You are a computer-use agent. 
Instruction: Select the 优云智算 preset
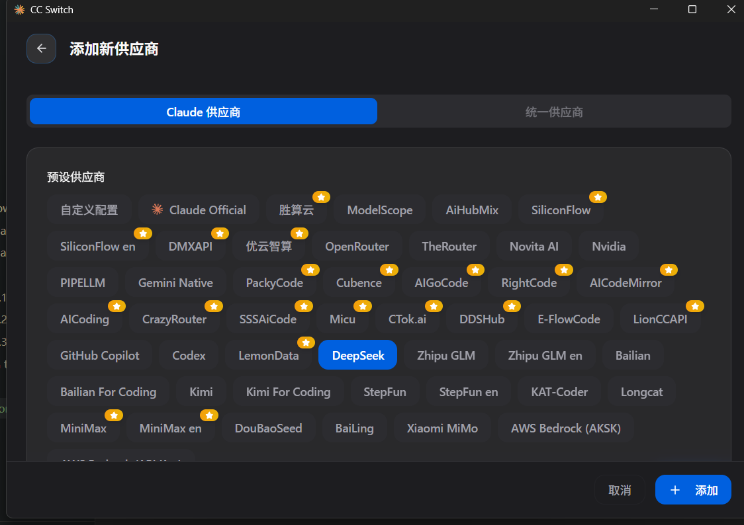(x=269, y=247)
